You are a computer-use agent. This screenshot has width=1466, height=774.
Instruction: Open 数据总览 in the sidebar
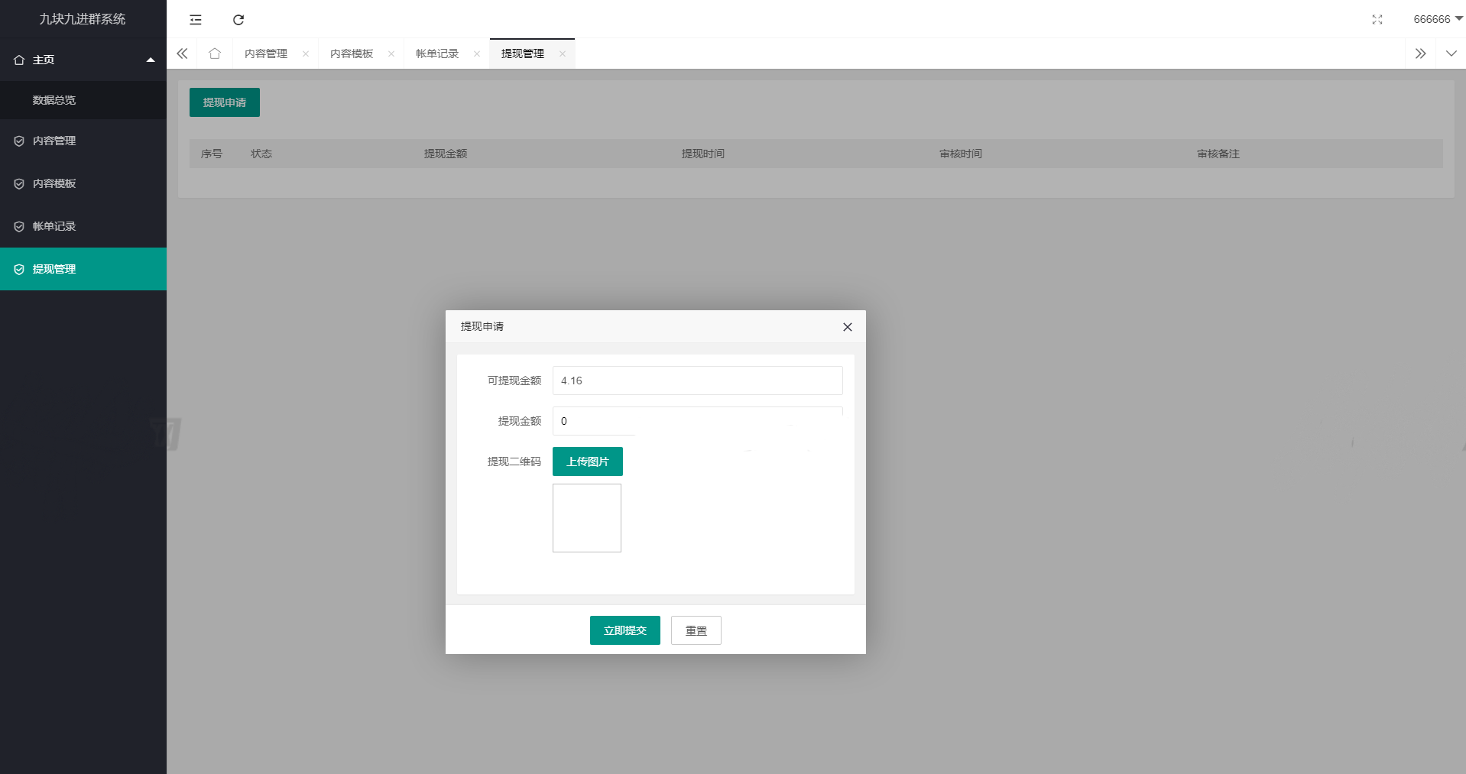coord(54,100)
